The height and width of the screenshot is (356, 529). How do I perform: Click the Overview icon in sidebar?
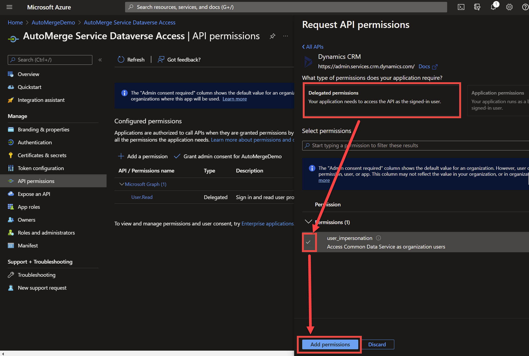(x=11, y=74)
